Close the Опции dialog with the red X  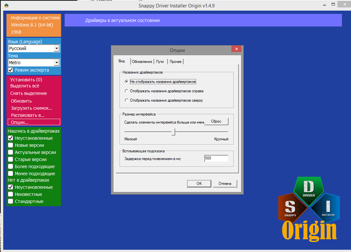click(237, 49)
